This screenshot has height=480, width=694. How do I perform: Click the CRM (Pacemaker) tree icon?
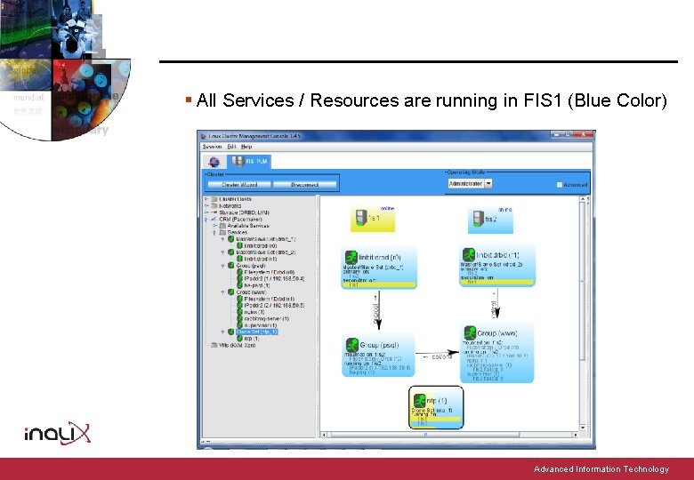tap(214, 220)
